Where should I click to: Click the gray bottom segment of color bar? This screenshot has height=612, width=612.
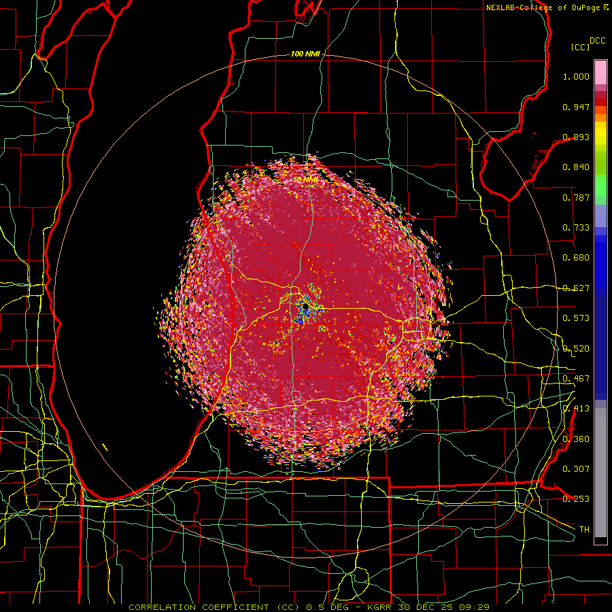point(600,473)
